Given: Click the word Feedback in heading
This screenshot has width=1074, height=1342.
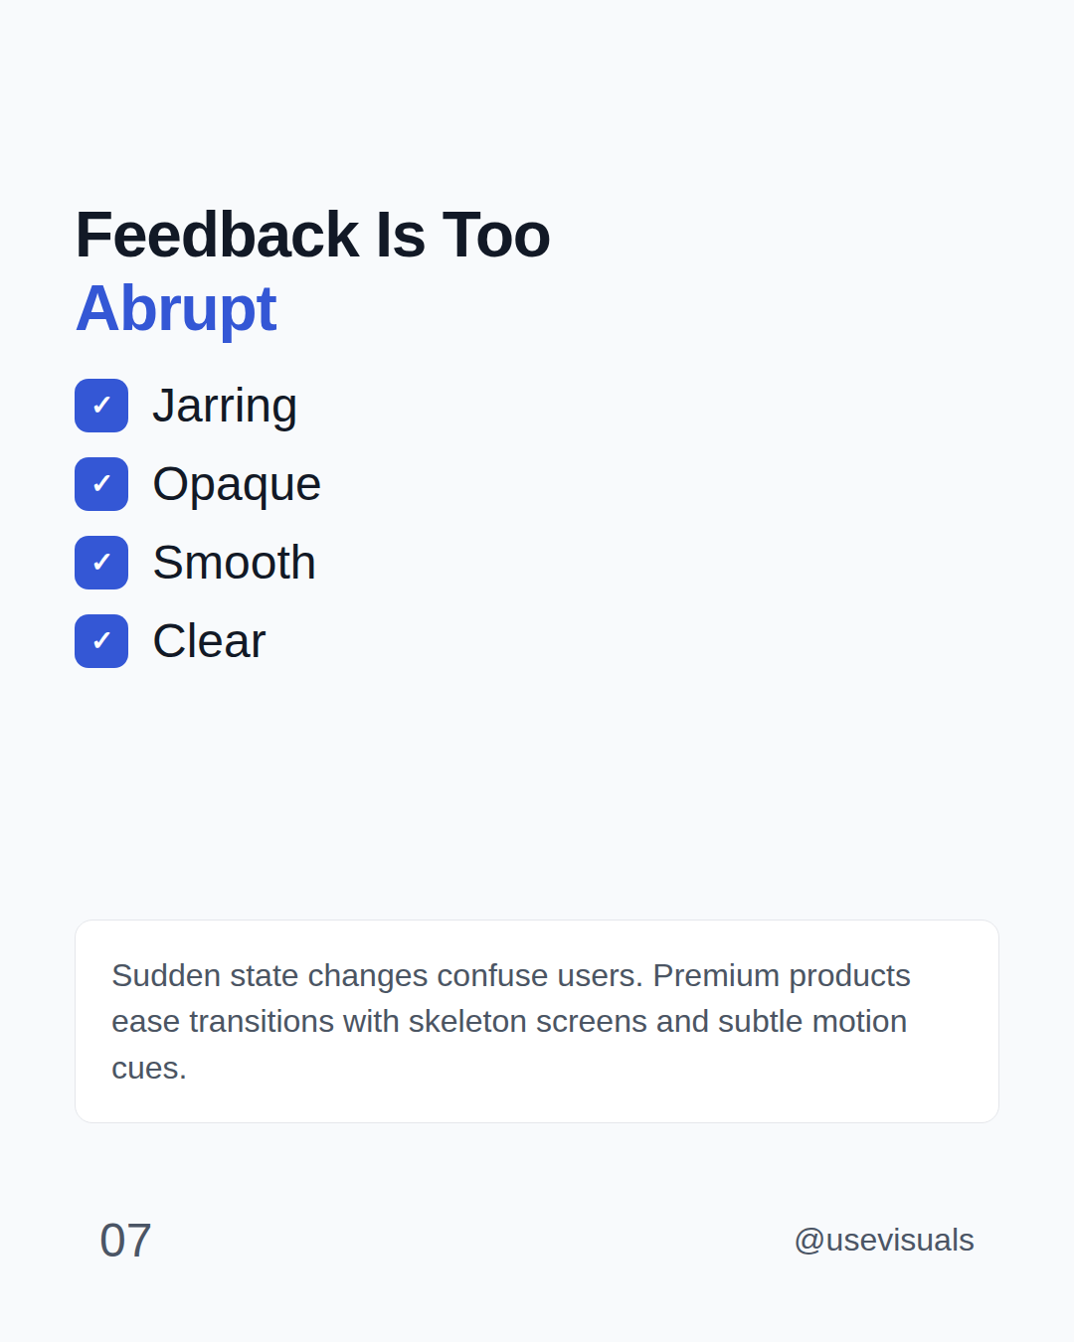Looking at the screenshot, I should point(217,236).
